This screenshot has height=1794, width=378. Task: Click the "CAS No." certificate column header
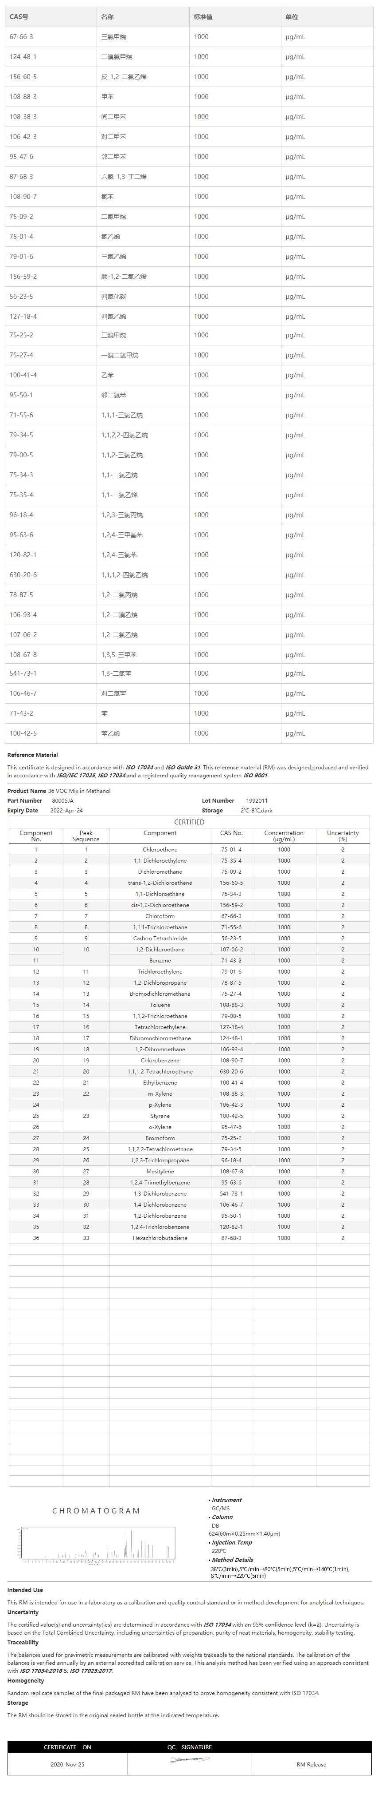tap(231, 833)
